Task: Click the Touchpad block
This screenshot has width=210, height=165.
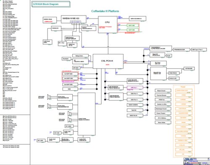Action: coord(66,59)
